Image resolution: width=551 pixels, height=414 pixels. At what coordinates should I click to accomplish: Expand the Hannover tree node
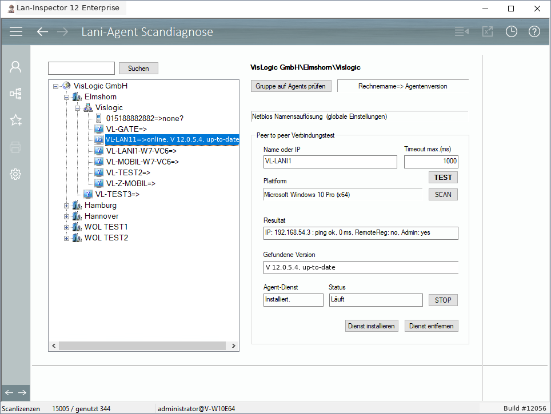pyautogui.click(x=66, y=216)
